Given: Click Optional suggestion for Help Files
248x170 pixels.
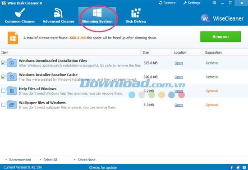Looking at the screenshot, I should [212, 91].
